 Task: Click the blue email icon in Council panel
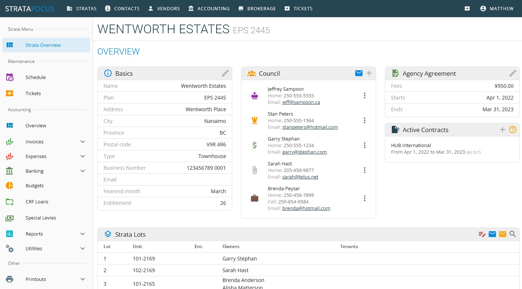(x=358, y=74)
